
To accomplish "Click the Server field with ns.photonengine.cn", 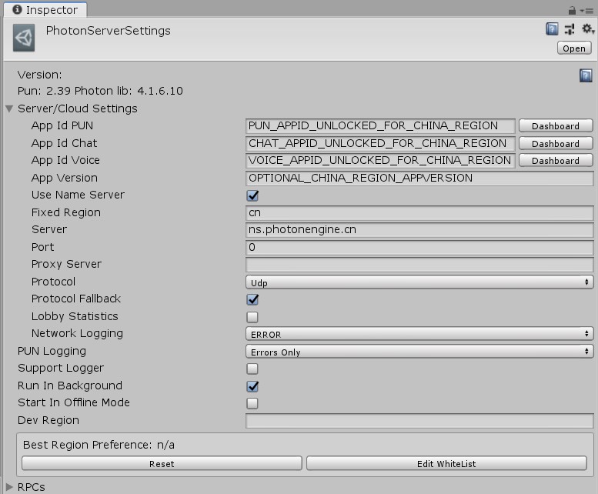I will pos(419,230).
